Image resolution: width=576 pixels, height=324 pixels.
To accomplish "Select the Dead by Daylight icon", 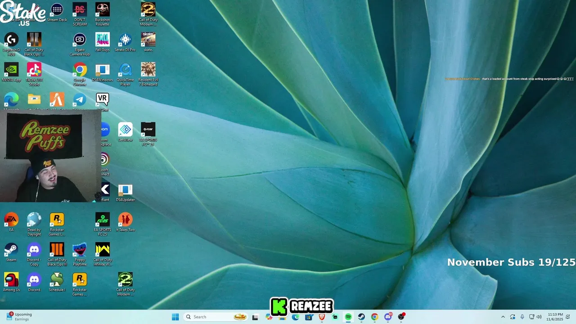I will 34,225.
